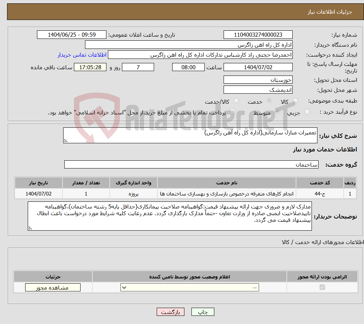Open the اعلام وضعیت مجوز dropdown
The width and height of the screenshot is (364, 324).
(x=189, y=287)
